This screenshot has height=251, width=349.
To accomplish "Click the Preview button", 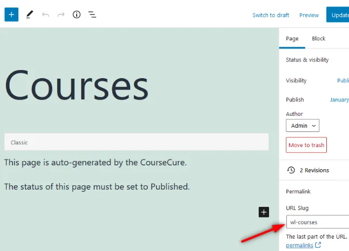I will [x=309, y=15].
